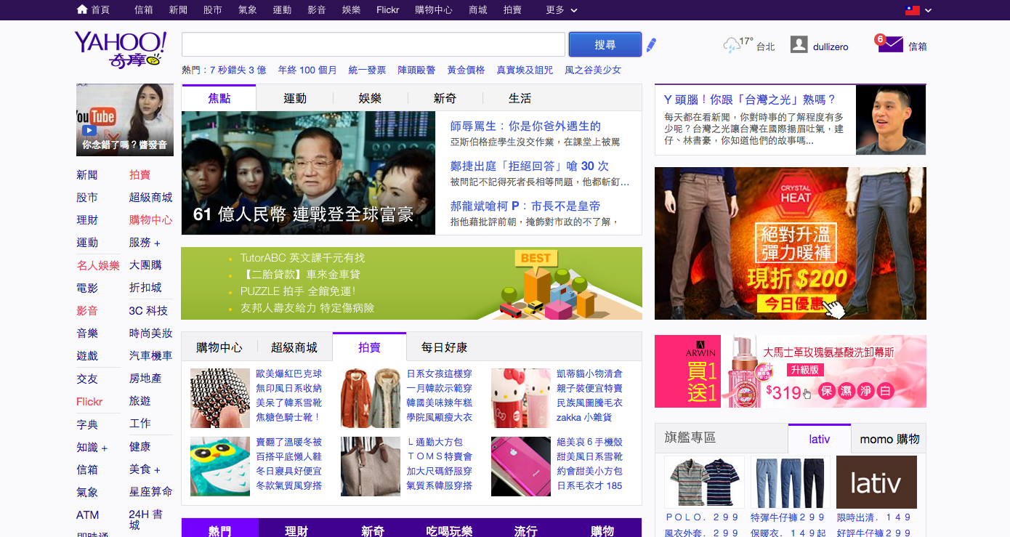Open 字典 in the left sidebar
This screenshot has width=1010, height=537.
87,424
